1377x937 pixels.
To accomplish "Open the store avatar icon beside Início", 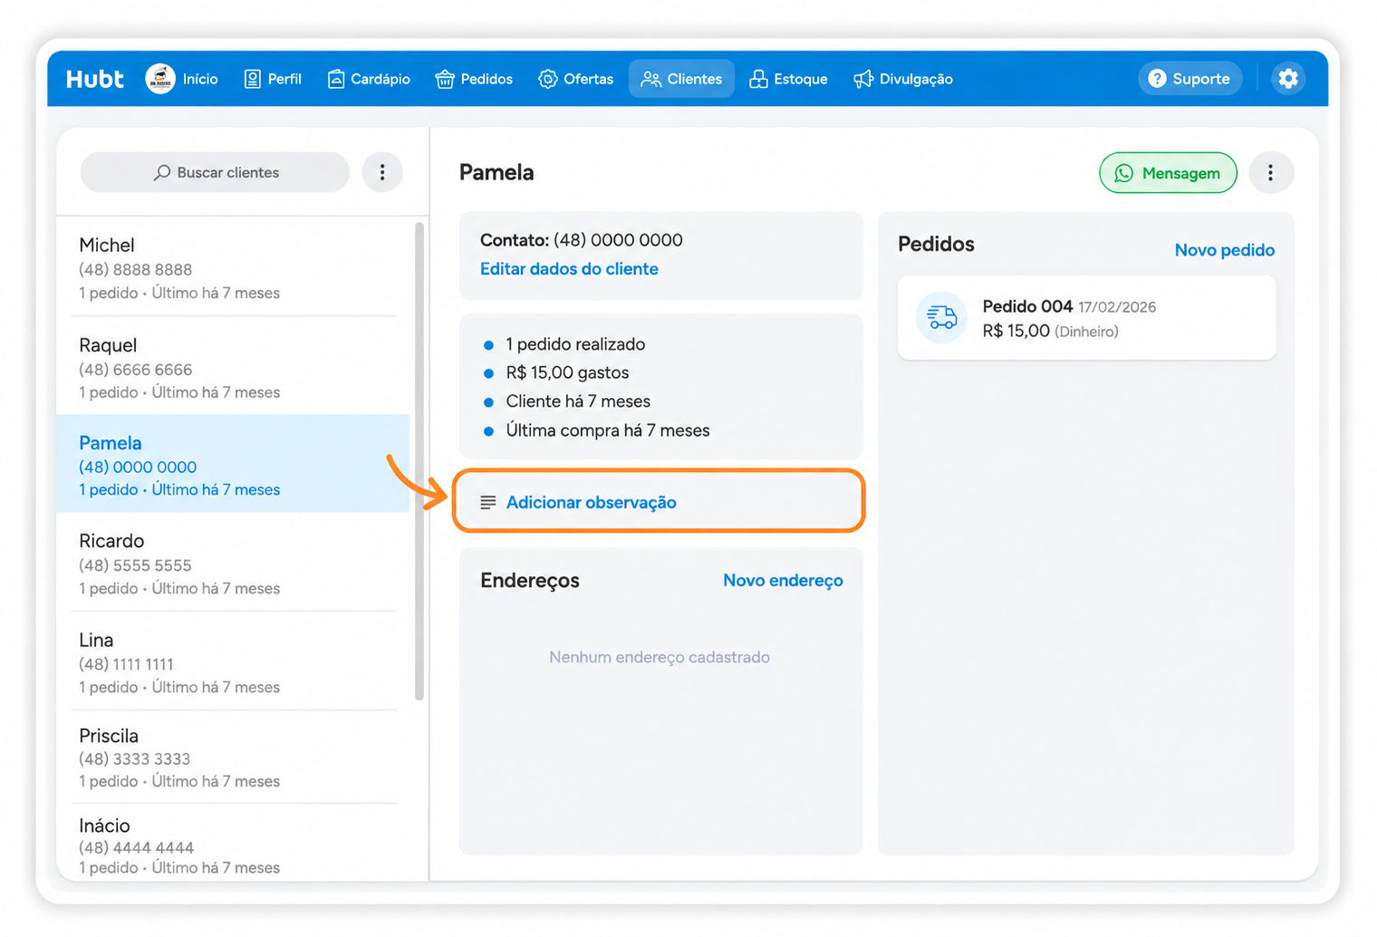I will (160, 79).
